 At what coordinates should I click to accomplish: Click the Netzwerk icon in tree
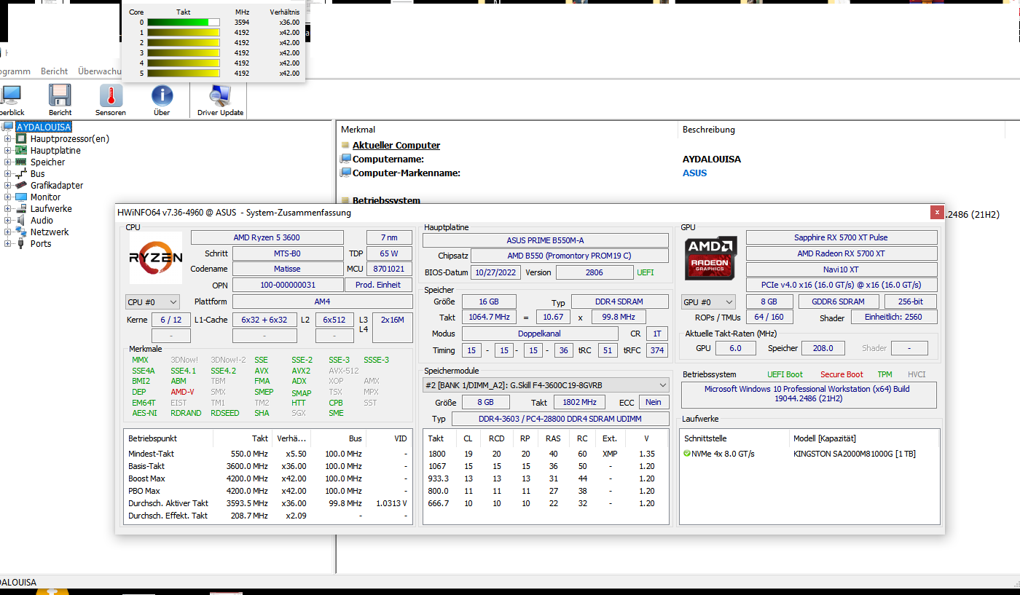click(22, 232)
